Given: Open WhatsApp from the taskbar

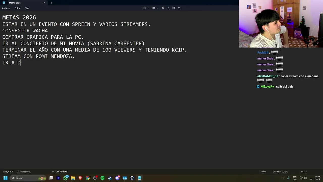Looking at the screenshot, I should (x=66, y=178).
